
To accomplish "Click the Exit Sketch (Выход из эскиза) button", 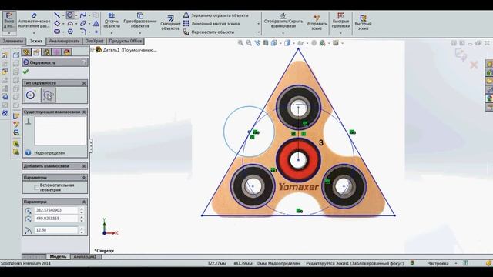I will tap(9, 21).
